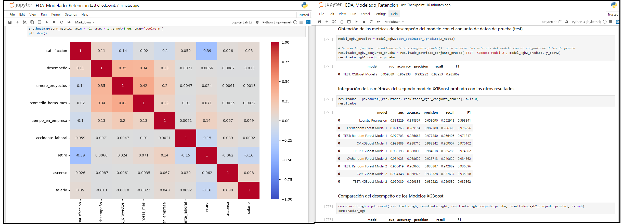Expand the Markdown cell type selector in metrics notebook
Viewport: 623px width, 224px height.
point(394,22)
